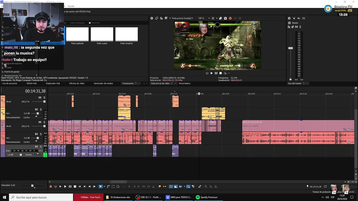Viewport: 358px width, 201px height.
Task: Mute the red audio track
Action: click(36, 134)
